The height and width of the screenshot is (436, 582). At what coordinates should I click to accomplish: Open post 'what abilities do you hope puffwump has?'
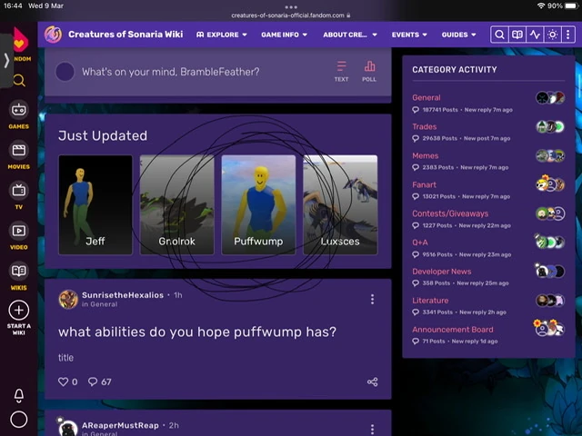pos(197,332)
